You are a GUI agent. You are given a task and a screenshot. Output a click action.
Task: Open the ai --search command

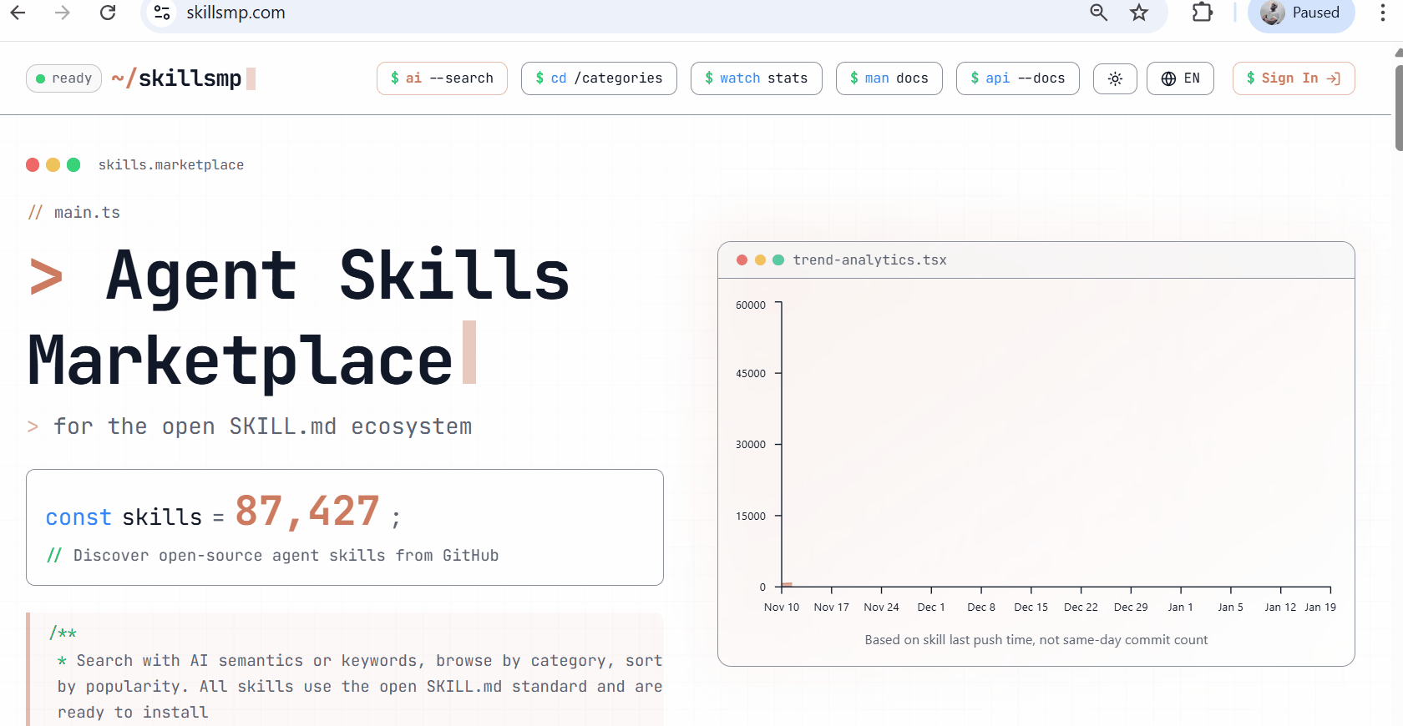442,78
